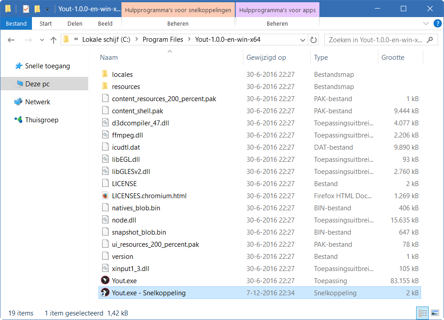Select the version file icon
This screenshot has height=320, width=444.
click(x=105, y=257)
